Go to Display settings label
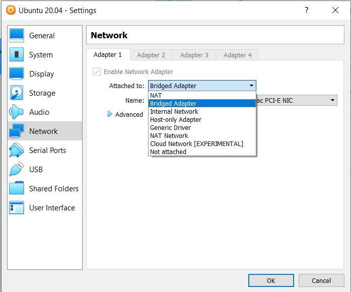Screen dimensions: 351x292 point(42,74)
